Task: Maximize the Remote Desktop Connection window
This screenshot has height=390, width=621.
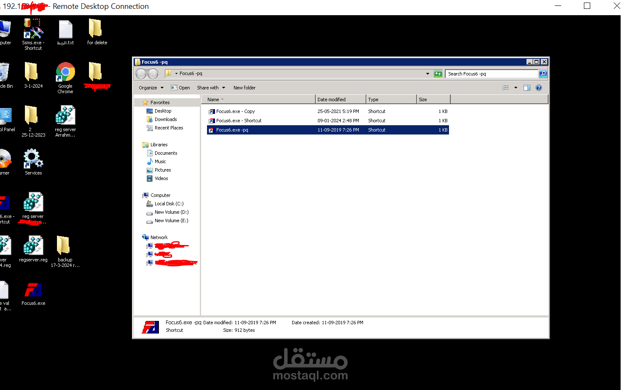Action: 587,6
